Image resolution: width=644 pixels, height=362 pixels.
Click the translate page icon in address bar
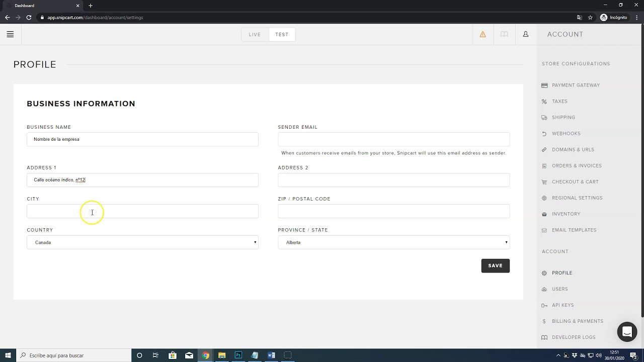[580, 17]
